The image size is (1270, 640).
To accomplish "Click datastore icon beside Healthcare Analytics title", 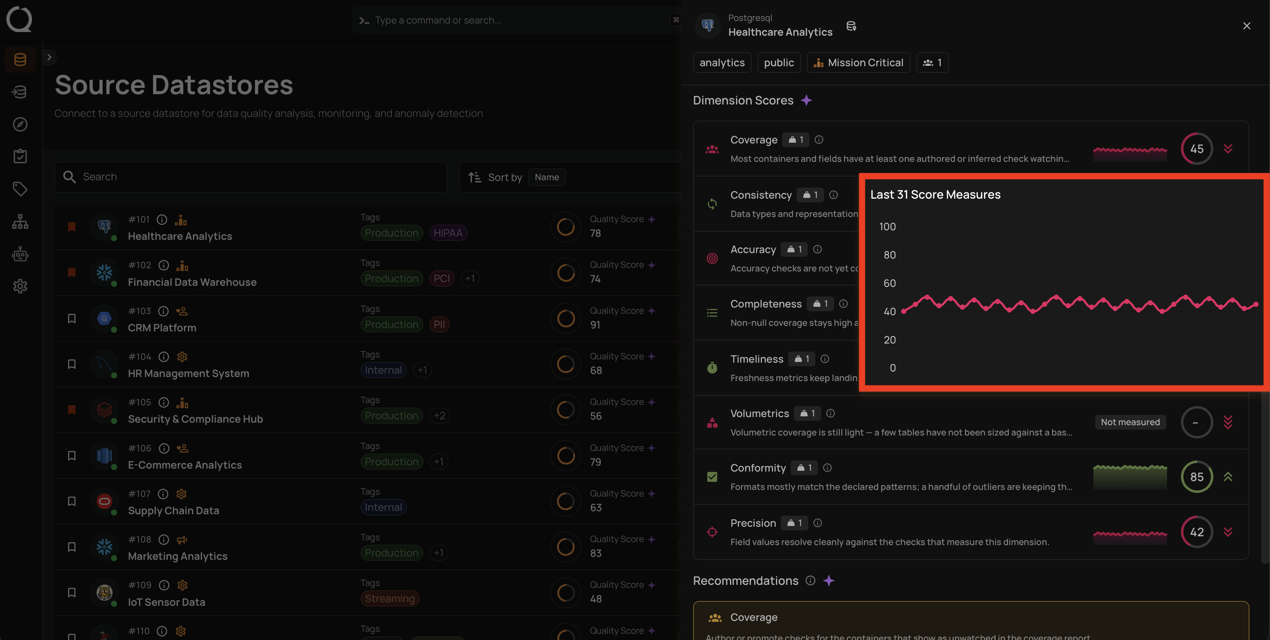I will [851, 26].
